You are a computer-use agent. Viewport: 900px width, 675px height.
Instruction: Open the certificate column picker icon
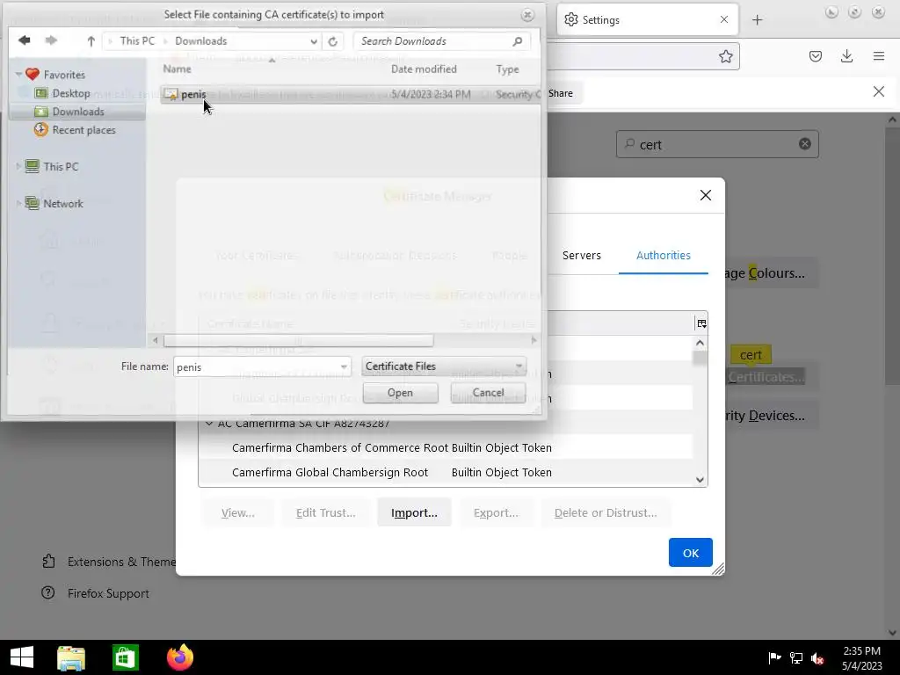tap(701, 323)
